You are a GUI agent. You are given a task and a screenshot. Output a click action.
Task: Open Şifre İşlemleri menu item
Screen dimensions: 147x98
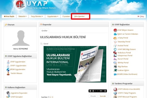[79, 17]
